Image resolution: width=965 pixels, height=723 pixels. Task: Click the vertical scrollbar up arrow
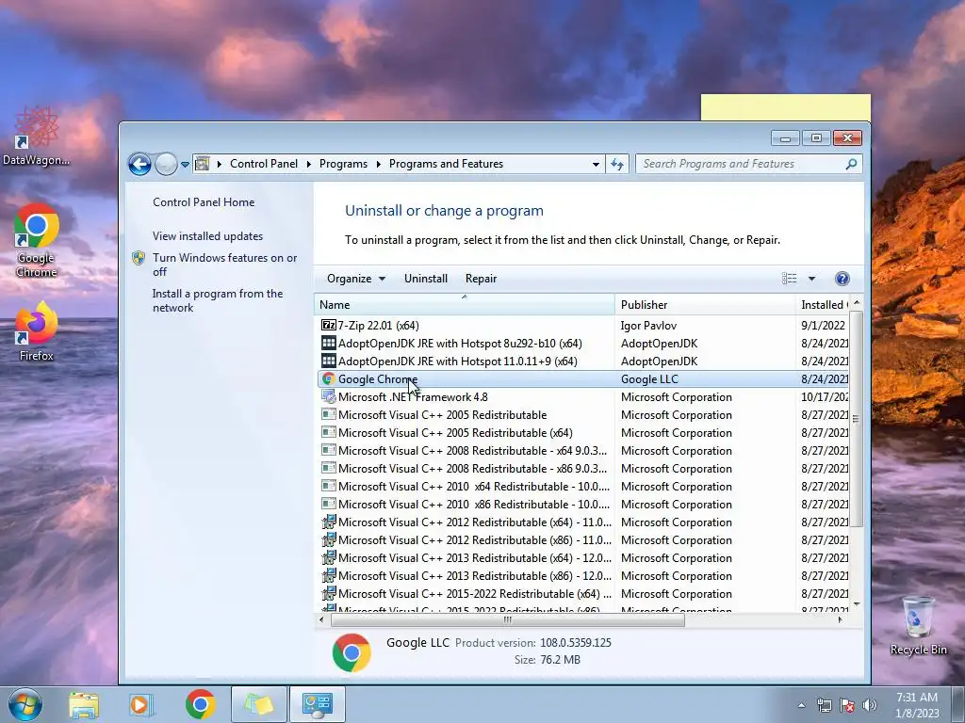click(856, 303)
